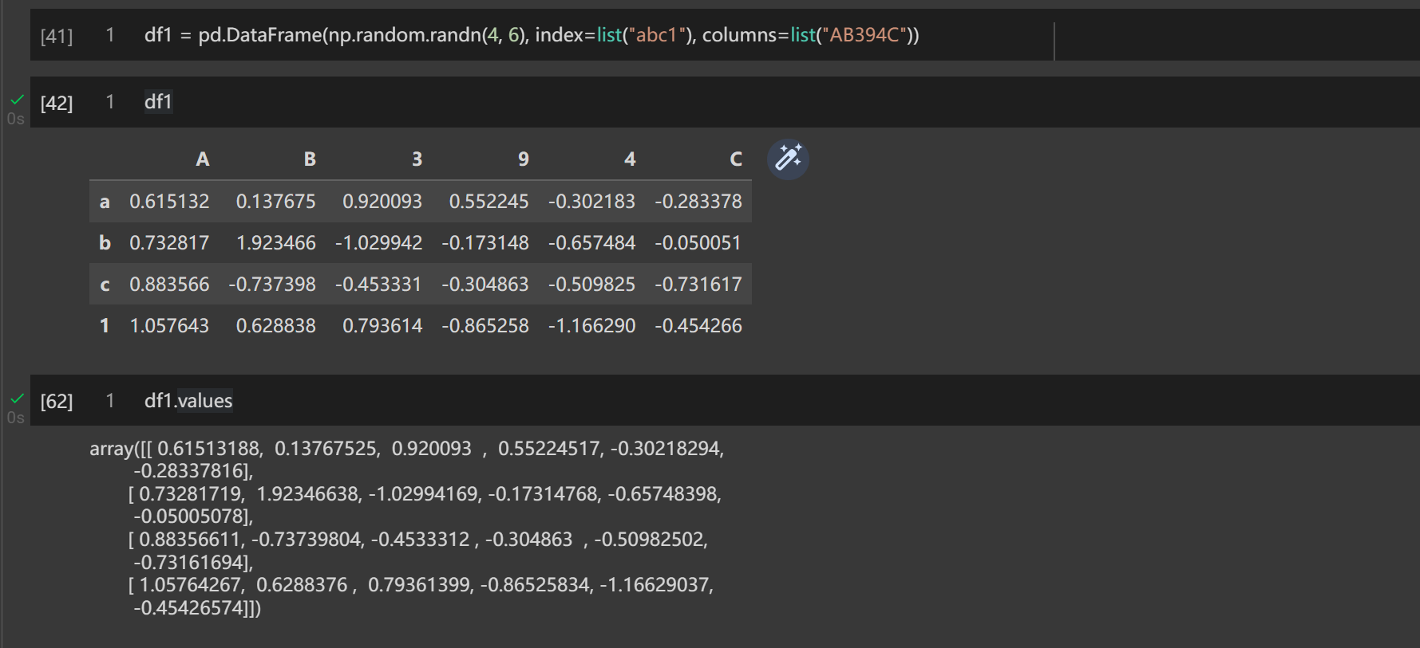Click the magic wand suggest charts icon
This screenshot has height=648, width=1420.
pos(788,159)
